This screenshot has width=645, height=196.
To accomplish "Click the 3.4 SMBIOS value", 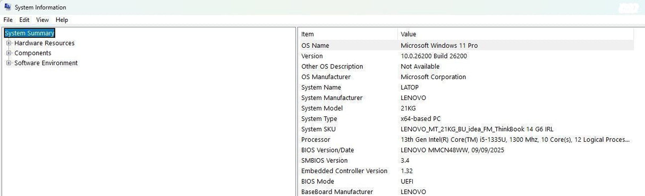I will 405,160.
